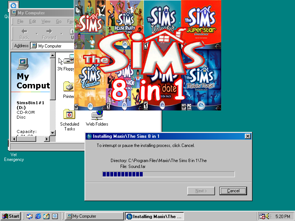295x221 pixels.
Task: Open the Forward history dropdown arrow
Action: click(62, 34)
